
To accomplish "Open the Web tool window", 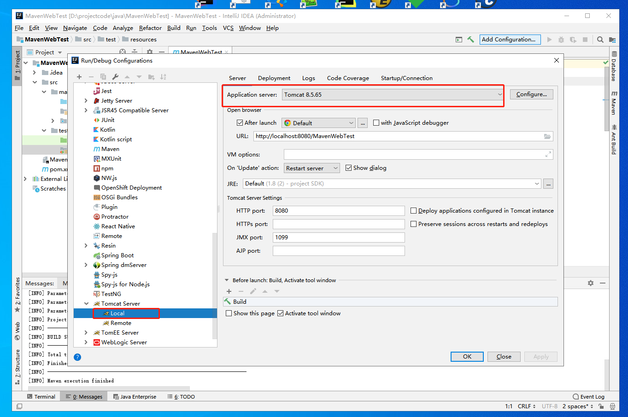I will point(18,331).
